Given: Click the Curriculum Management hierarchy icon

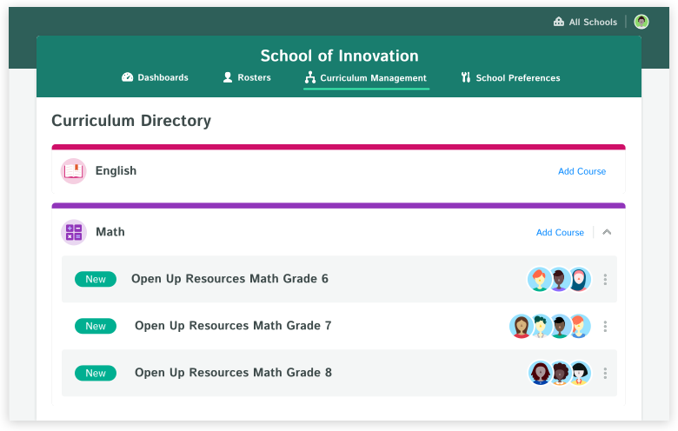Looking at the screenshot, I should point(310,77).
